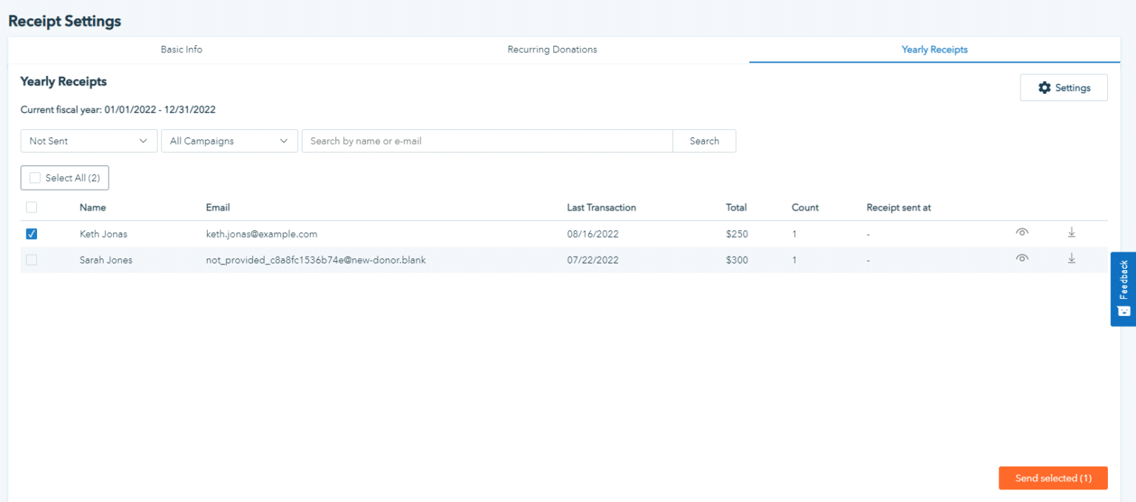The width and height of the screenshot is (1136, 502).
Task: Expand the Not Sent status dropdown
Action: coord(89,141)
